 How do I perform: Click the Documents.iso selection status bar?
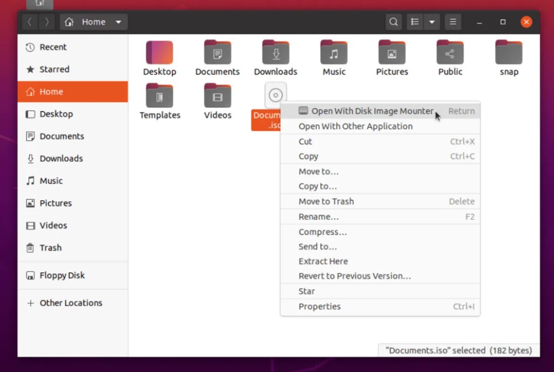click(458, 350)
